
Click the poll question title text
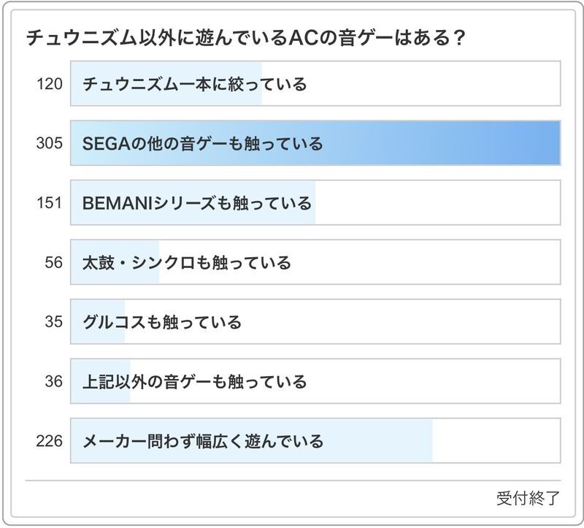[x=246, y=38]
